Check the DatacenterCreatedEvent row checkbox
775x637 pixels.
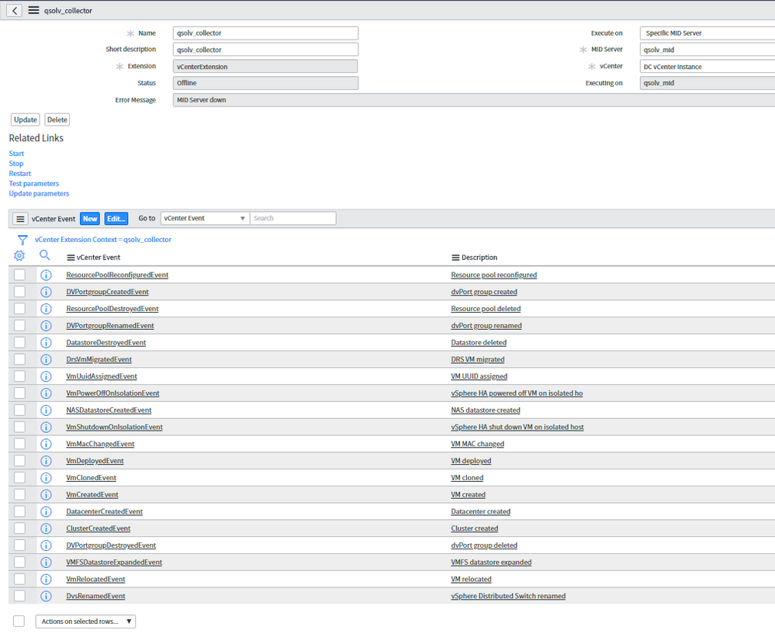pyautogui.click(x=19, y=511)
